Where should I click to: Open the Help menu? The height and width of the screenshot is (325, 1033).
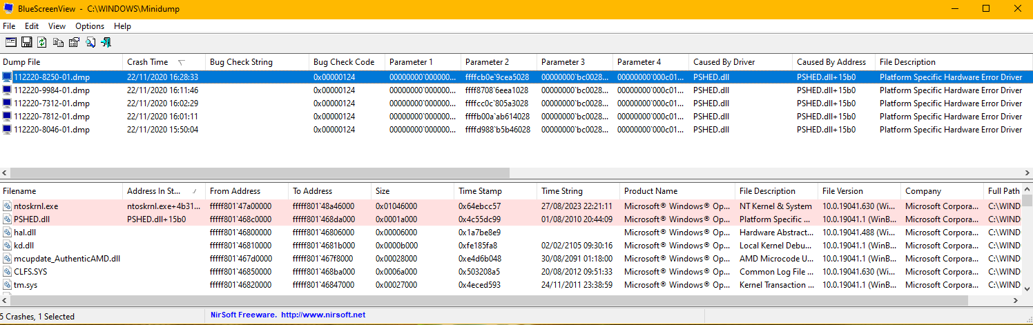[x=122, y=26]
